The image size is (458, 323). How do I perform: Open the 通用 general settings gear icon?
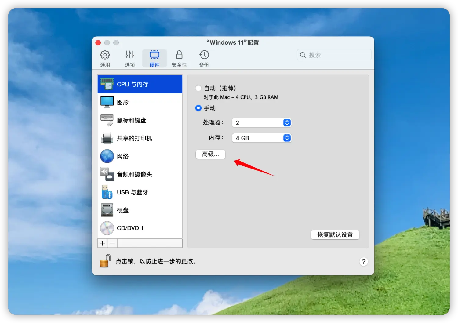pos(105,55)
